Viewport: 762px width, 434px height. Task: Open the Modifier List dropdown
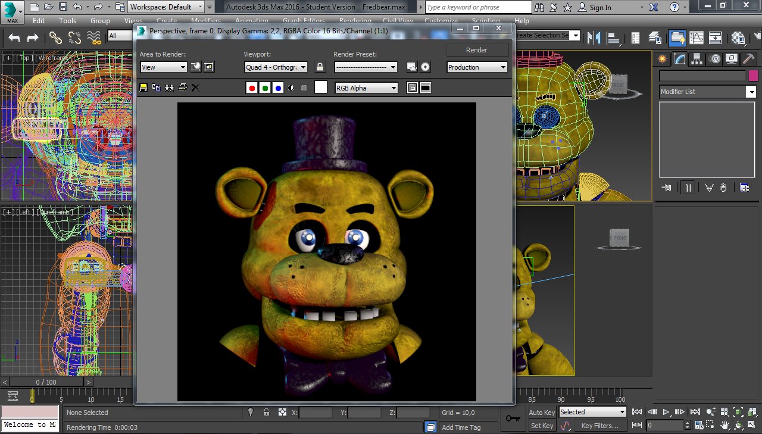[x=708, y=92]
